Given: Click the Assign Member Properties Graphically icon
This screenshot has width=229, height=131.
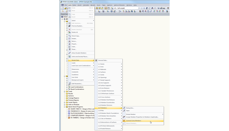Looking at the screenshot, I should pyautogui.click(x=124, y=117).
